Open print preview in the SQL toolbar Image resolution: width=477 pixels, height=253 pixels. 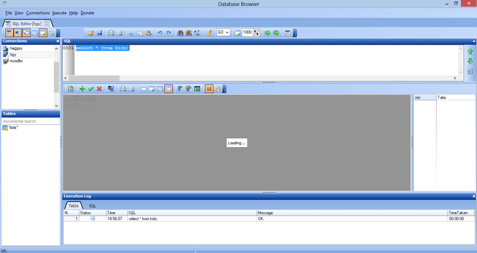(x=120, y=33)
